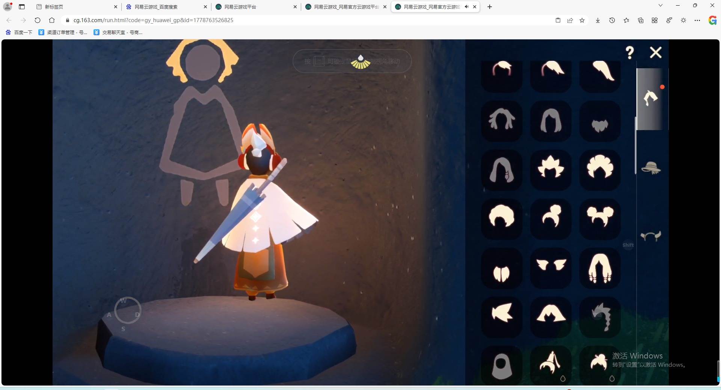
Task: Go forward to the next page
Action: coord(23,20)
